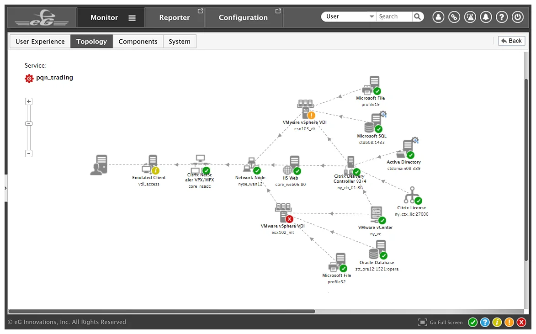
Task: Select the Citrix License node icon
Action: tap(413, 196)
